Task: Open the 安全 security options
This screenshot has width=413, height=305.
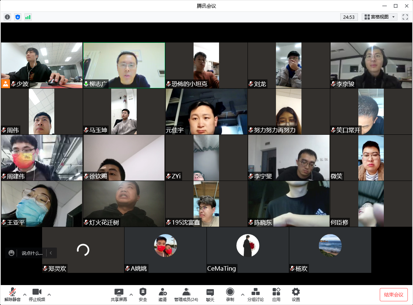Action: [x=143, y=295]
